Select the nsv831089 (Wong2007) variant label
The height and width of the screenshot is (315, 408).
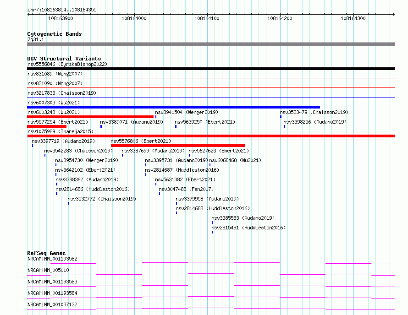(x=55, y=74)
